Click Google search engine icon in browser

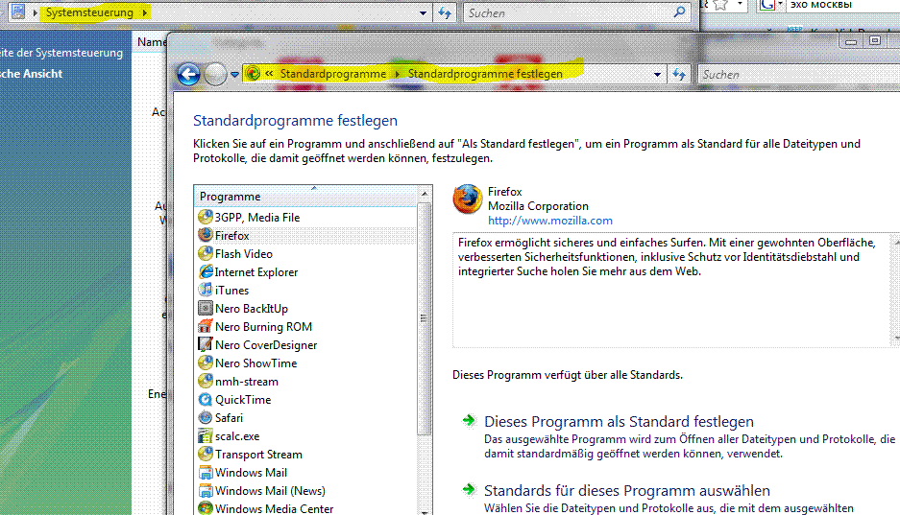coord(766,5)
